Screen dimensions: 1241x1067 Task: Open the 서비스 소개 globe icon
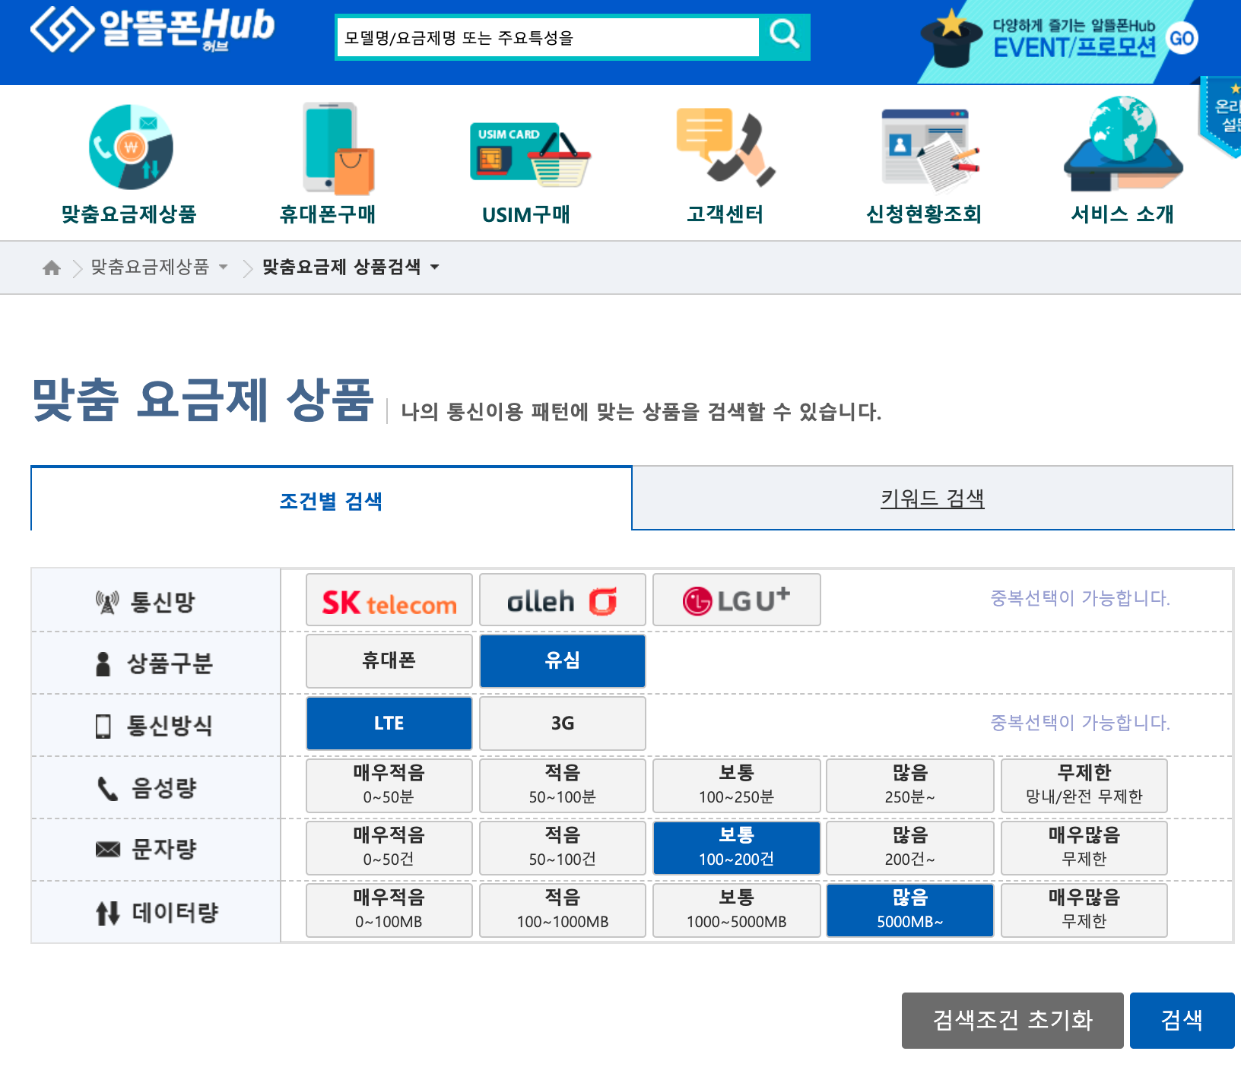point(1123,144)
